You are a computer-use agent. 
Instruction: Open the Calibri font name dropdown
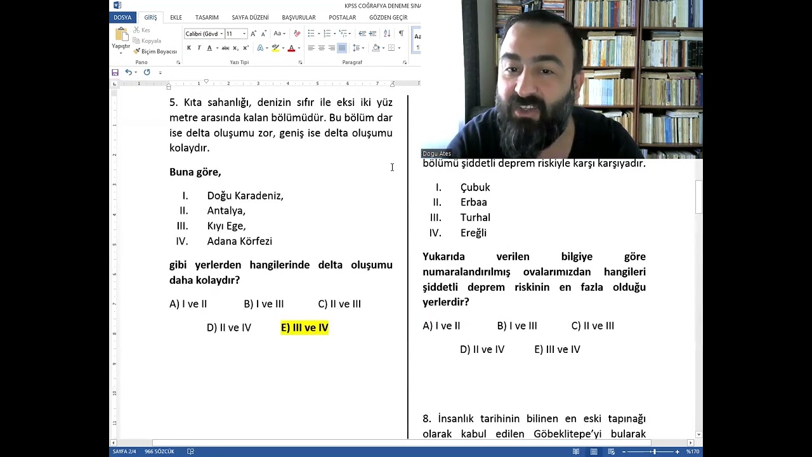221,34
